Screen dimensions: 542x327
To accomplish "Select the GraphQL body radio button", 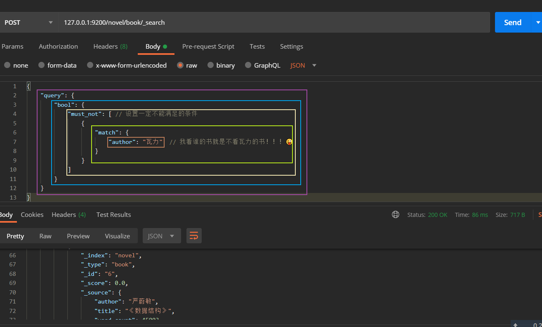I will (x=248, y=65).
